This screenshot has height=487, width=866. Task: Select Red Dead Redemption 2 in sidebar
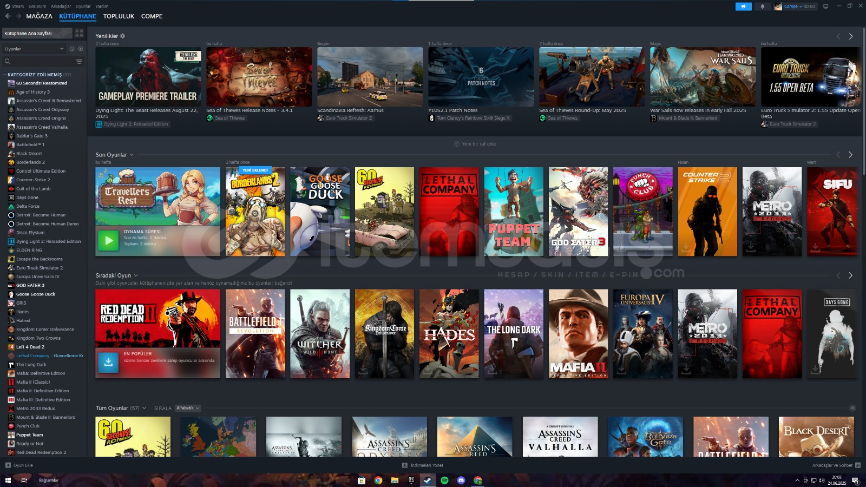[41, 452]
